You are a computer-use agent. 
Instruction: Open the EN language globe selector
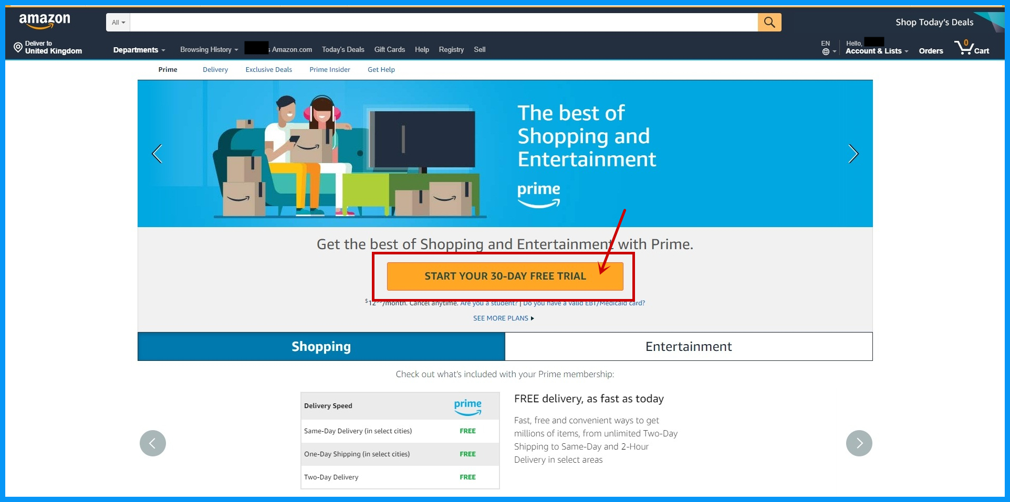[x=829, y=47]
